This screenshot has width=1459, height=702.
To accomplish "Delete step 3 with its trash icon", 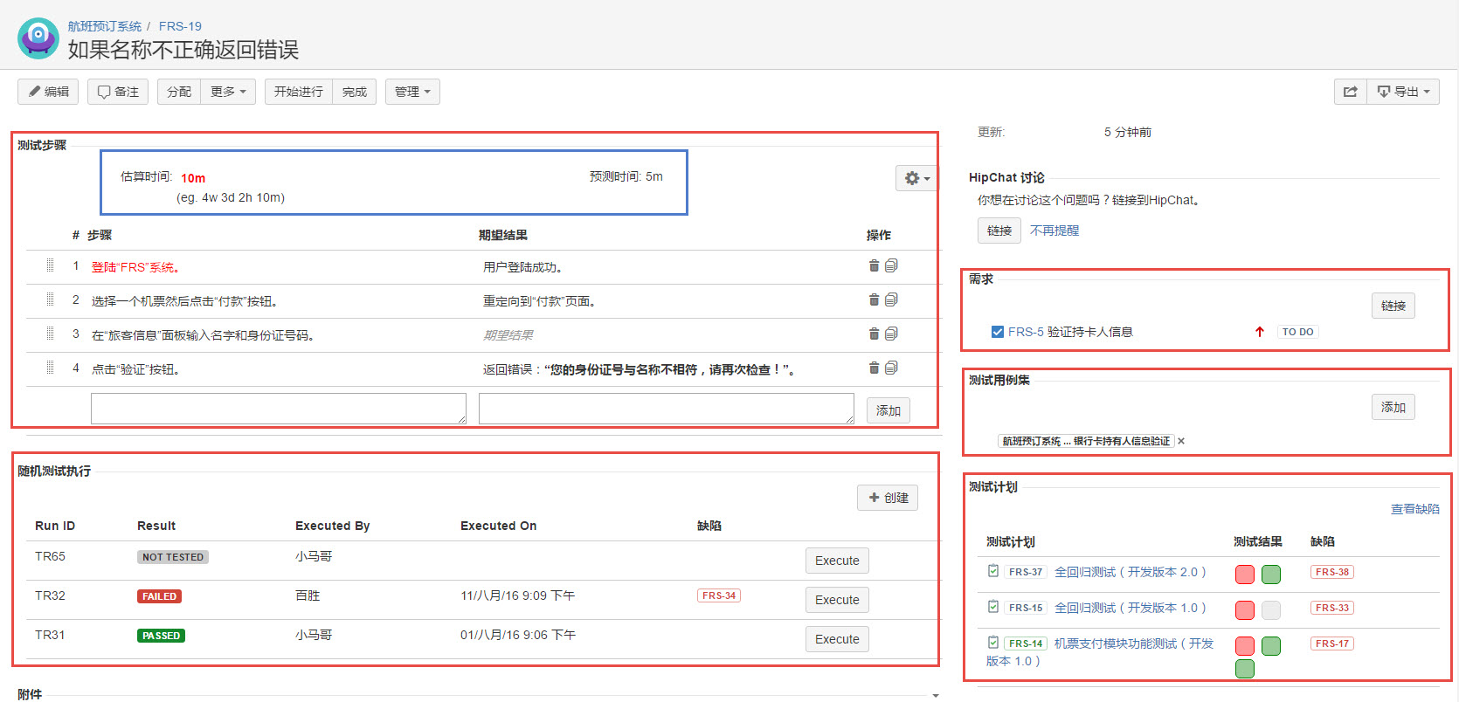I will pos(874,334).
